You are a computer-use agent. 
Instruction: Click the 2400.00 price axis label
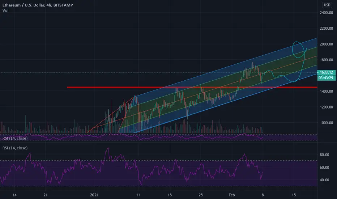point(326,13)
